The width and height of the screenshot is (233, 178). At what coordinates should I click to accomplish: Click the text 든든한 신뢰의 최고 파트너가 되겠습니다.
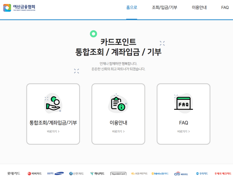point(118,69)
